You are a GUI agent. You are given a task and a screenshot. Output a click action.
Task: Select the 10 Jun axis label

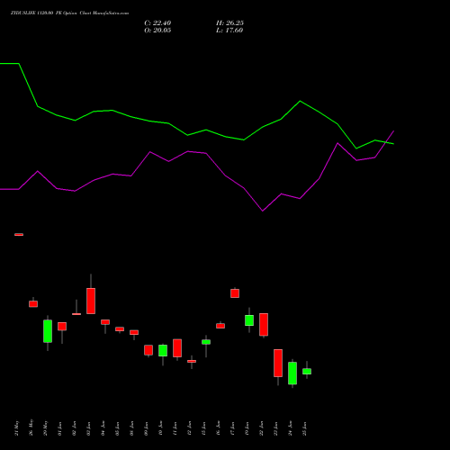[x=161, y=428]
